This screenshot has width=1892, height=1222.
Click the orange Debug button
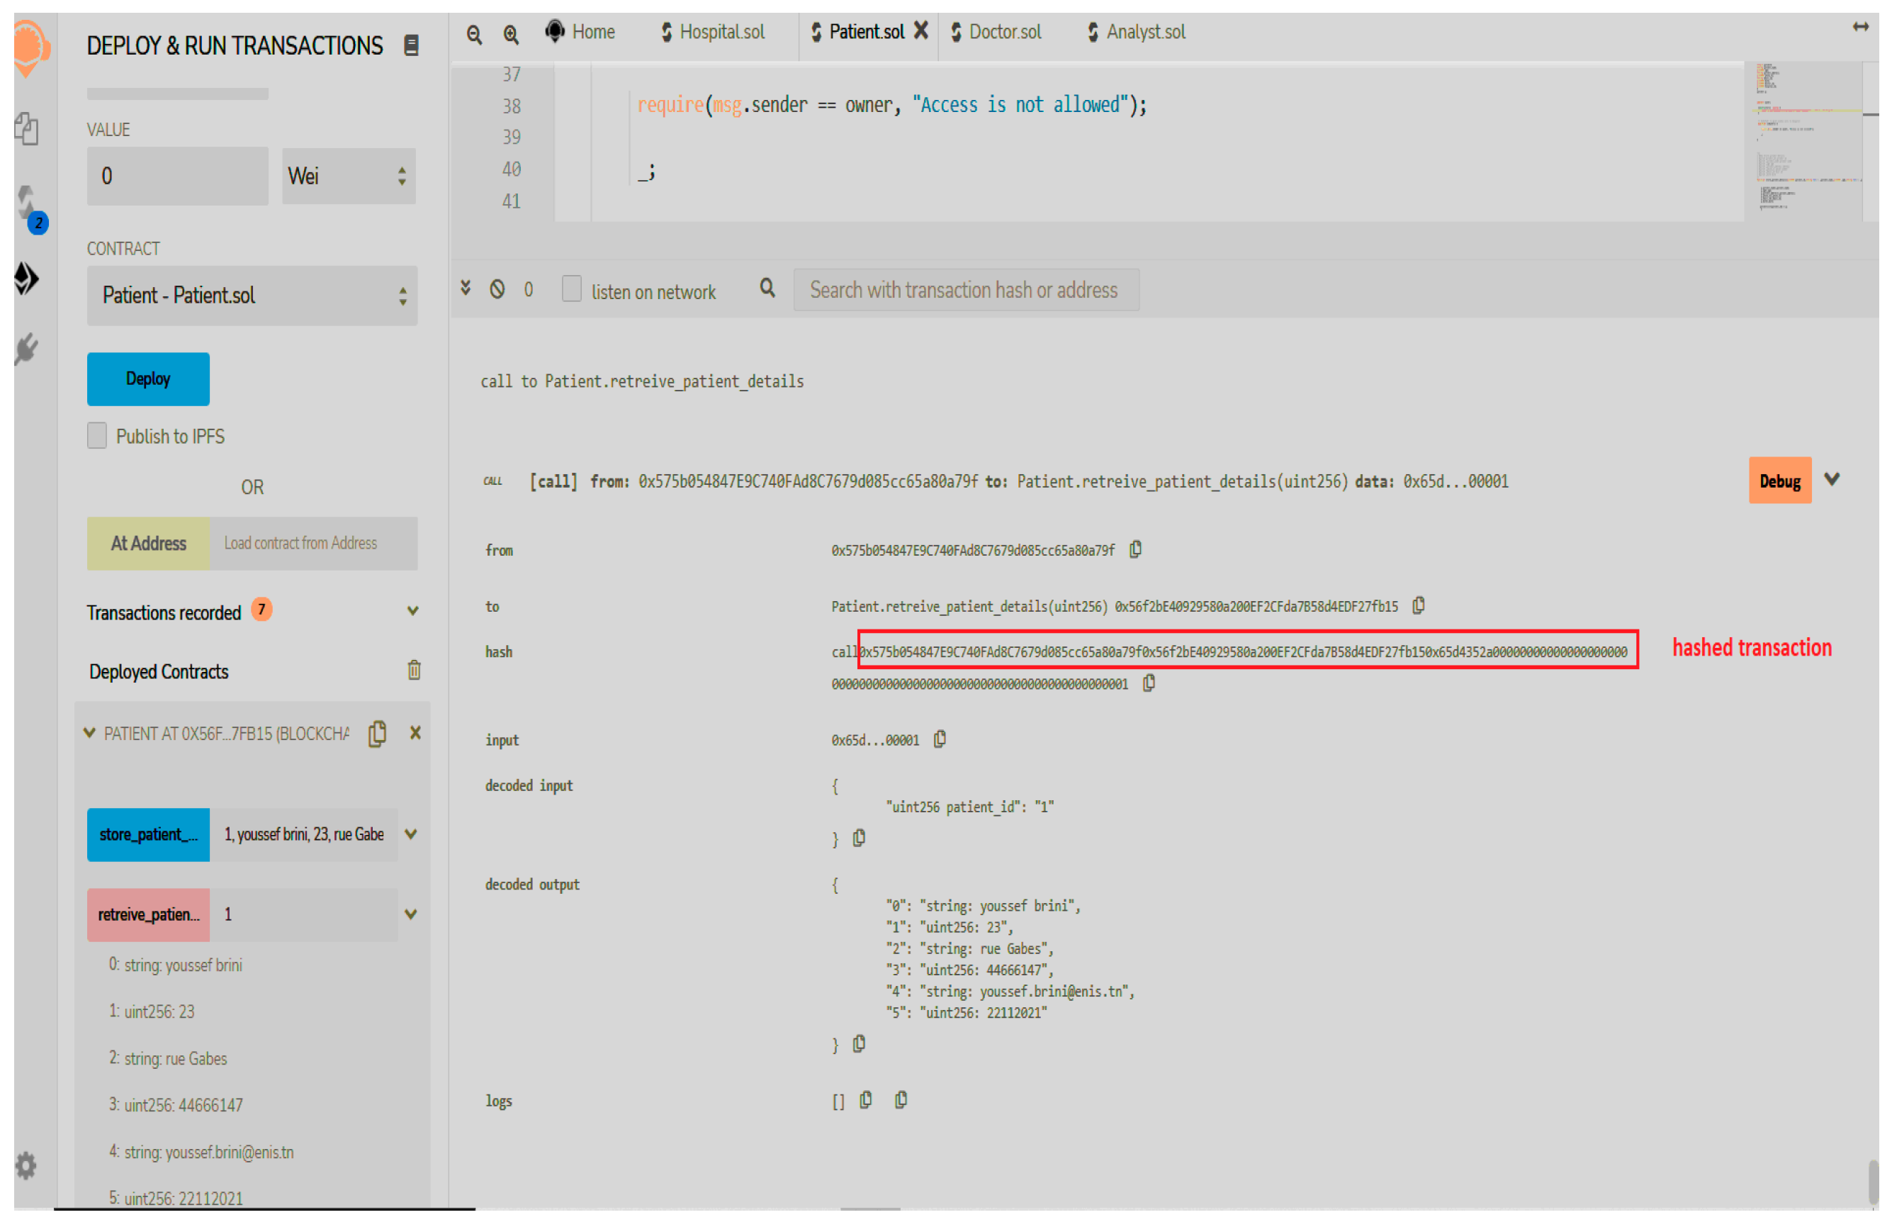click(x=1779, y=481)
